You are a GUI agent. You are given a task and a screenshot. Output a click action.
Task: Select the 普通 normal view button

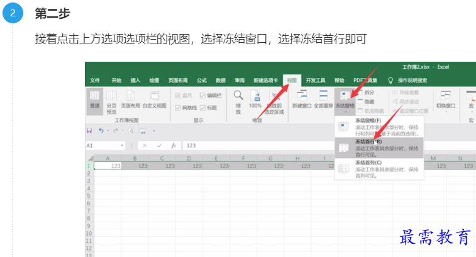pos(95,101)
